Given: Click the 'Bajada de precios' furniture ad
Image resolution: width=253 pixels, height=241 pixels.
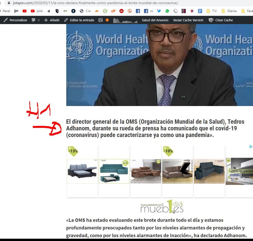Looking at the screenshot, I should coord(239,171).
